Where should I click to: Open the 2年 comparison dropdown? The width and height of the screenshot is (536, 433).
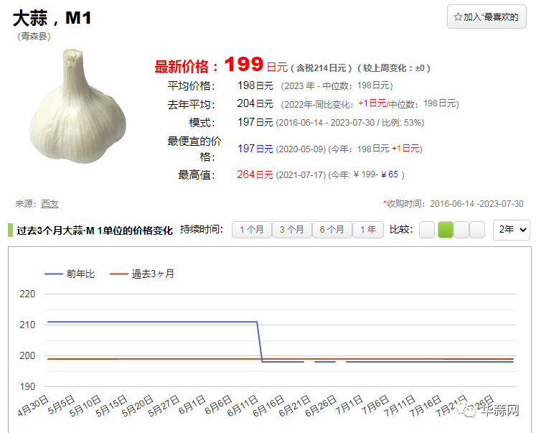tap(512, 230)
